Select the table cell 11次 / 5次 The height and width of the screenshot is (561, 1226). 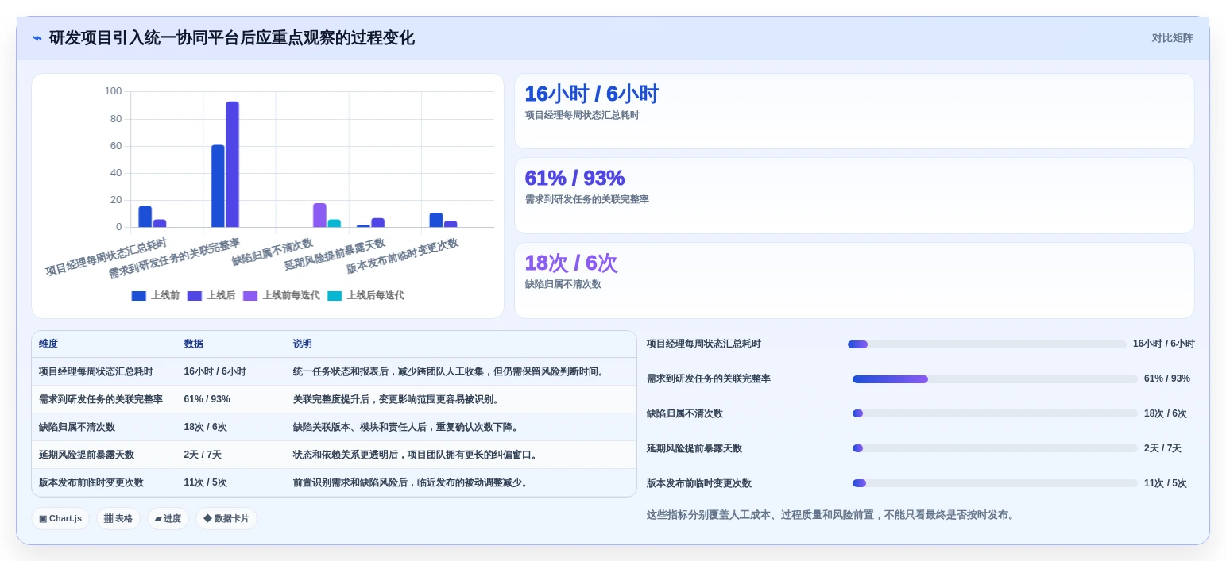[206, 482]
